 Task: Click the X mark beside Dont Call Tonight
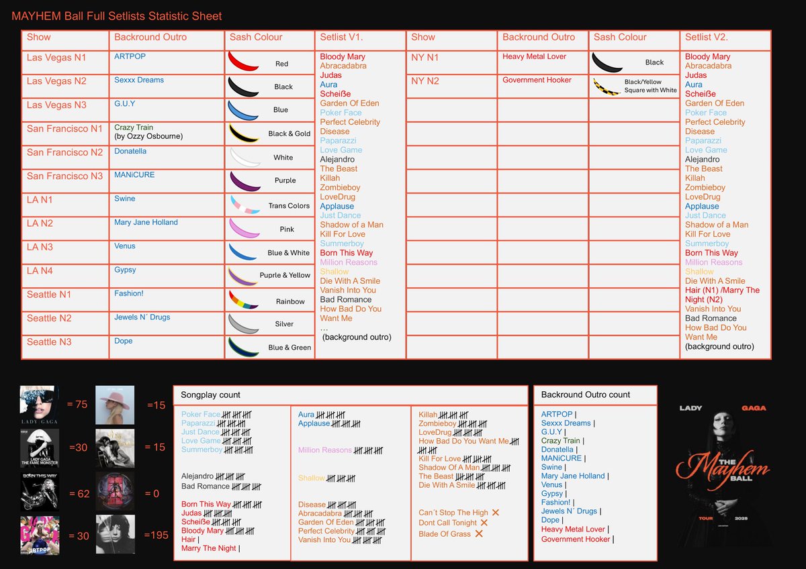click(x=484, y=523)
